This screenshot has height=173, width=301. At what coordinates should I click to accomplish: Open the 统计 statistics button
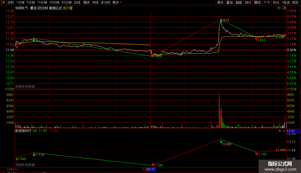pos(248,2)
